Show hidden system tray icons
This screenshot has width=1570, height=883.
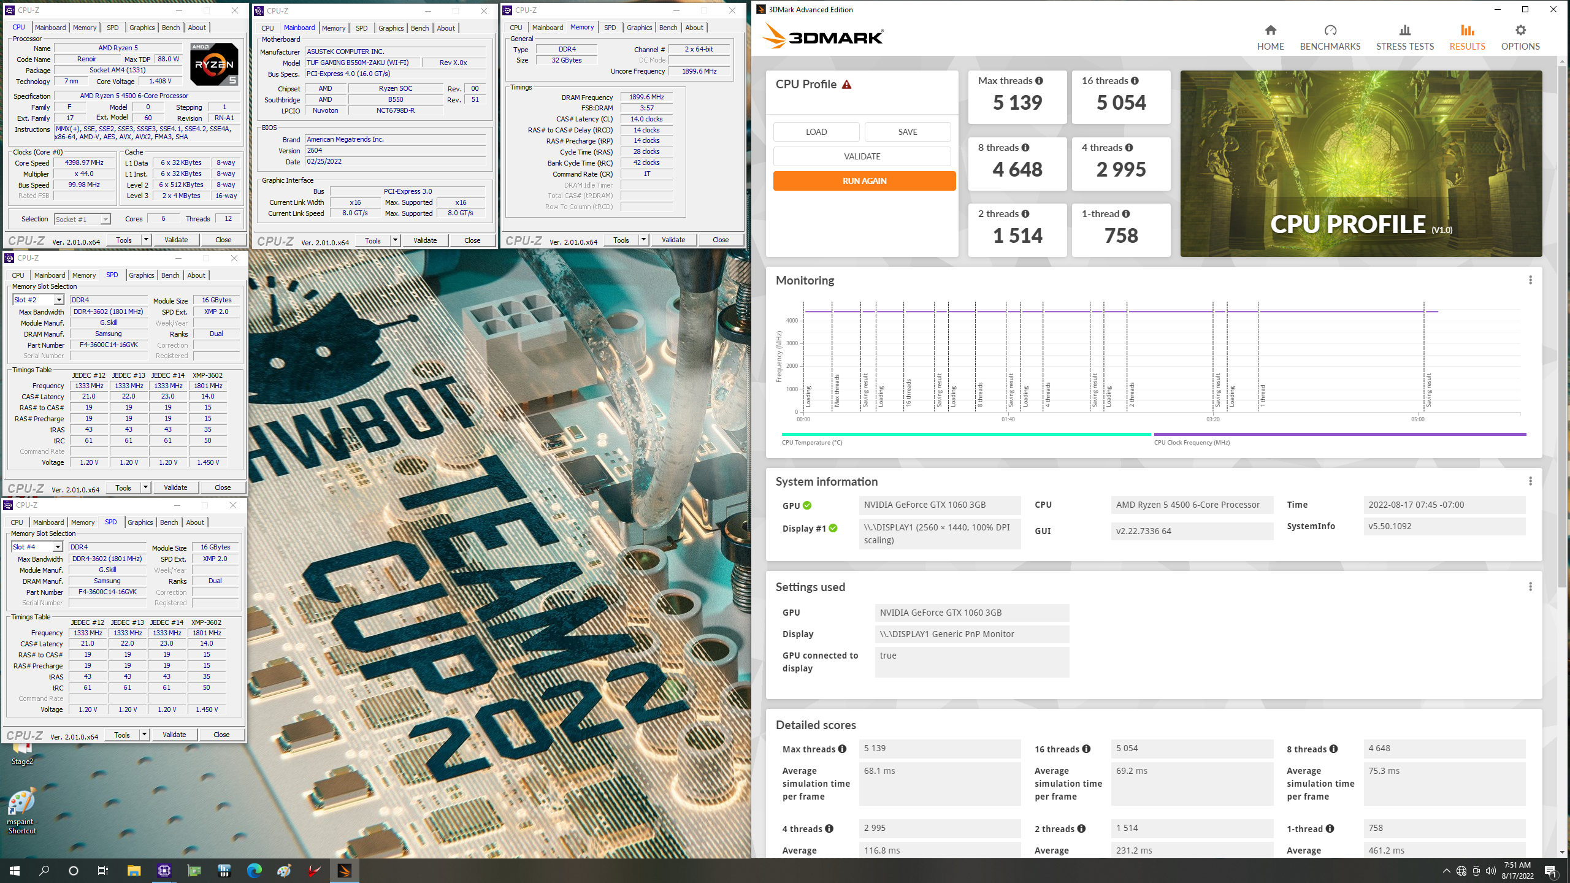click(1446, 871)
